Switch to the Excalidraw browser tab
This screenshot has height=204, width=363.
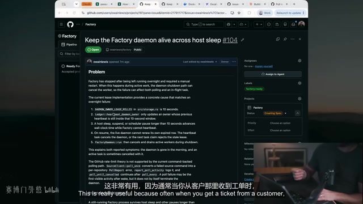(x=213, y=4)
